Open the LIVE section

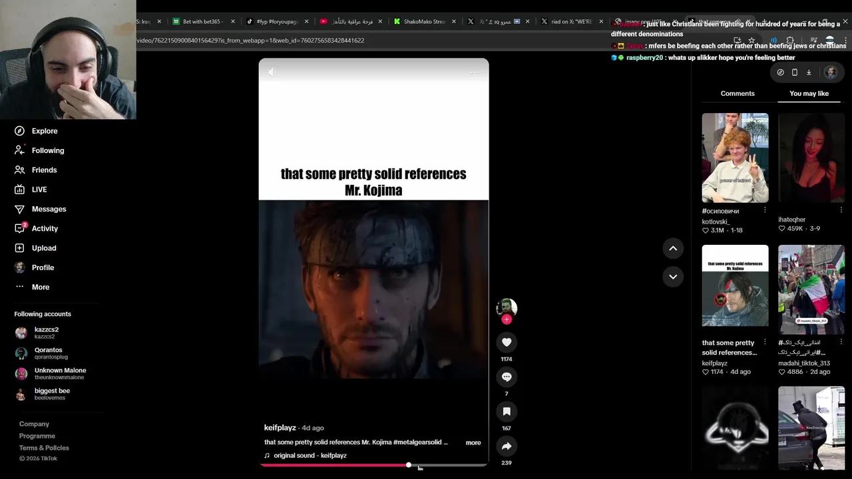(31, 190)
